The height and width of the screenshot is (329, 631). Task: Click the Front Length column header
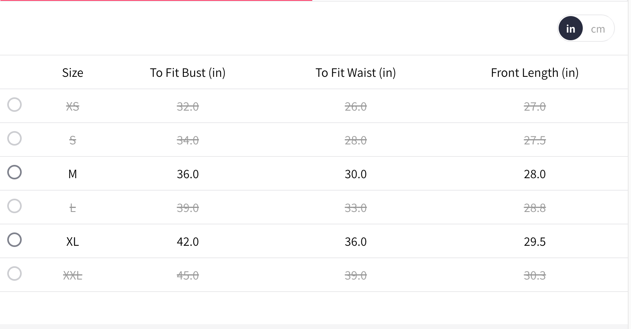tap(535, 73)
